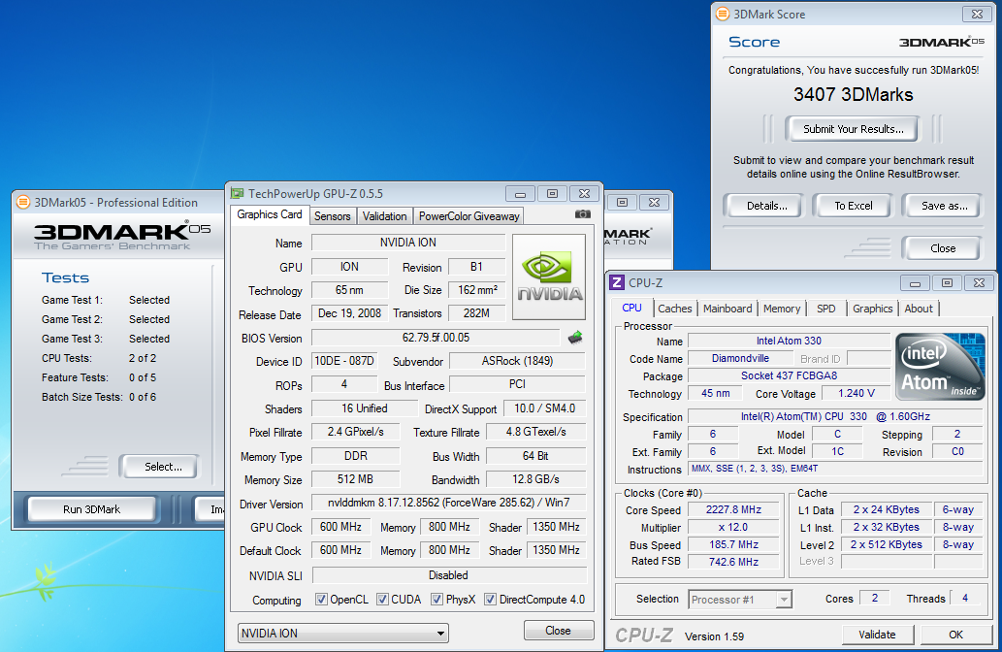
Task: Click the Code Name Diamondville value
Action: (741, 359)
